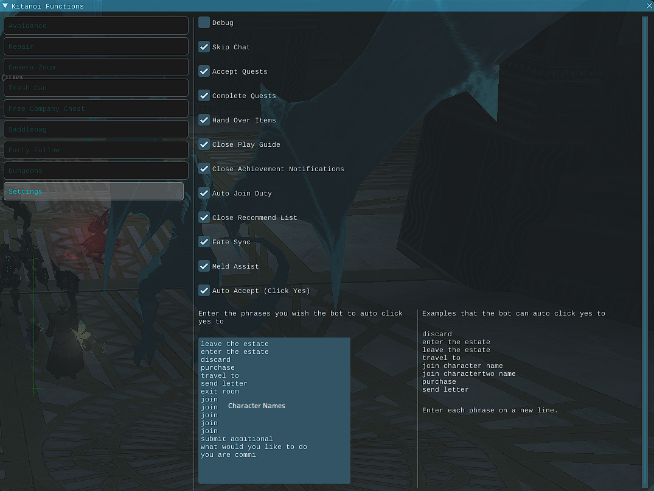Uncheck Auto Accept (Click Yes)
This screenshot has width=654, height=491.
[x=204, y=291]
